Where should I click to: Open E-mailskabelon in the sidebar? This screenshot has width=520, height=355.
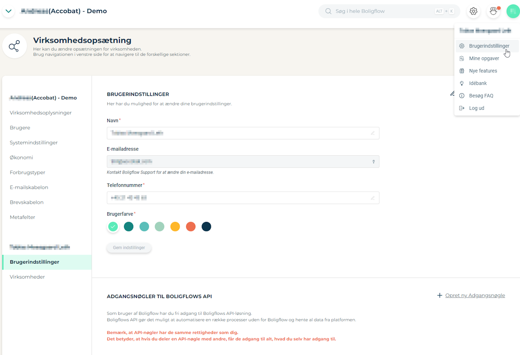click(x=29, y=187)
